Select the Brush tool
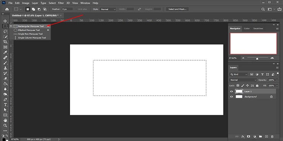 click(x=5, y=63)
